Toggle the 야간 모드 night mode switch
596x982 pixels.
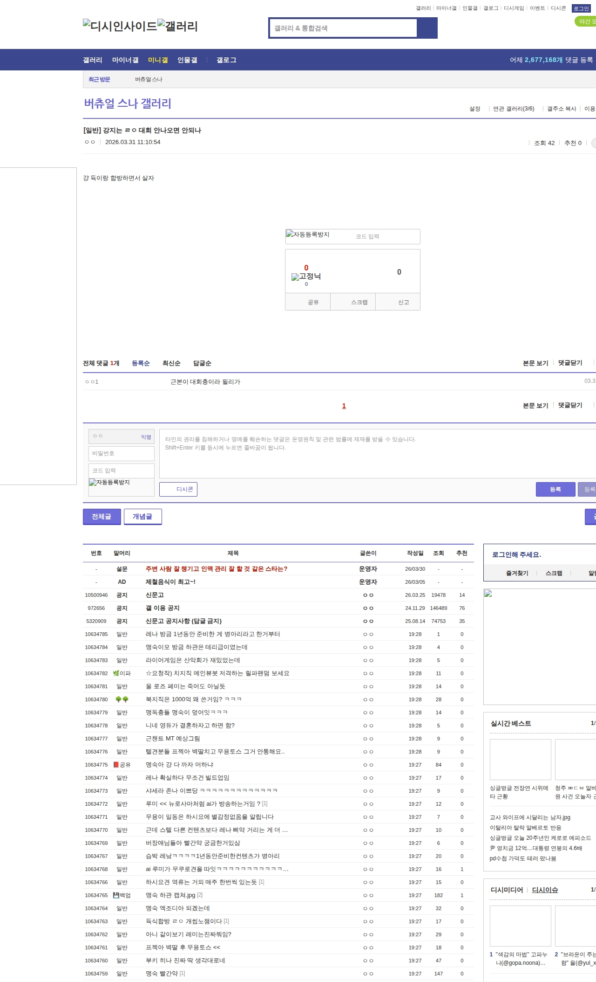tap(586, 21)
